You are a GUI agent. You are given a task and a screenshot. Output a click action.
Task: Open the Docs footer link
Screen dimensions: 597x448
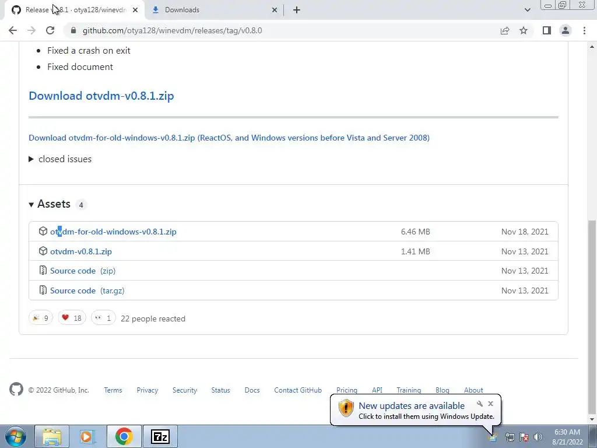pyautogui.click(x=252, y=390)
